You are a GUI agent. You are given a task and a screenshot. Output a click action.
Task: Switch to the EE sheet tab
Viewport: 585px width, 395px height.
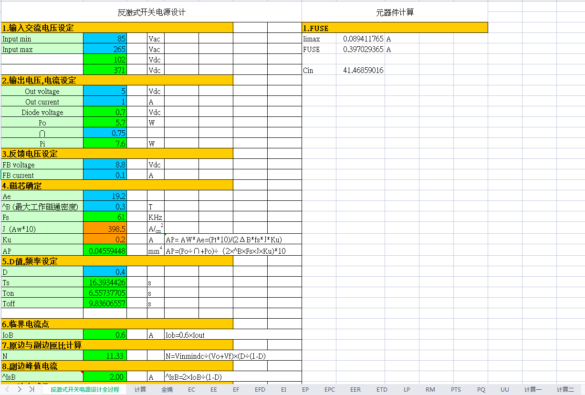213,389
